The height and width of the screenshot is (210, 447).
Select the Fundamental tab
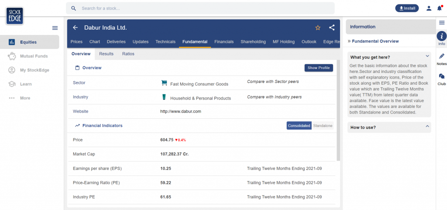(x=195, y=41)
